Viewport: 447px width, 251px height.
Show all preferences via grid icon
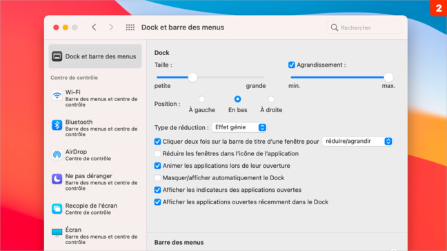pos(130,28)
